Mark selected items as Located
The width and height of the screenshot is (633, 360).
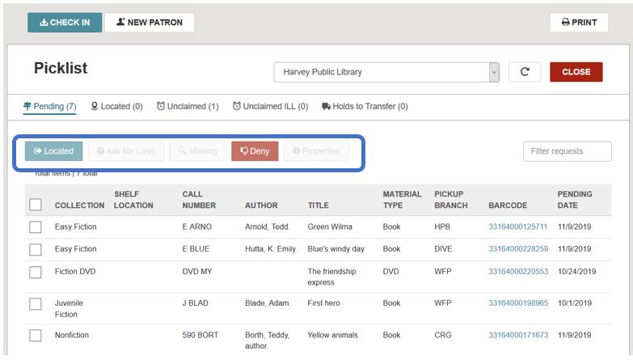(53, 151)
